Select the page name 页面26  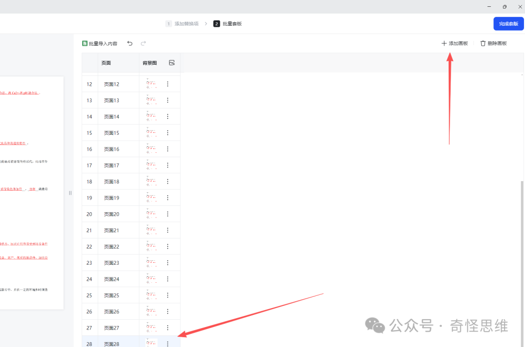(111, 312)
